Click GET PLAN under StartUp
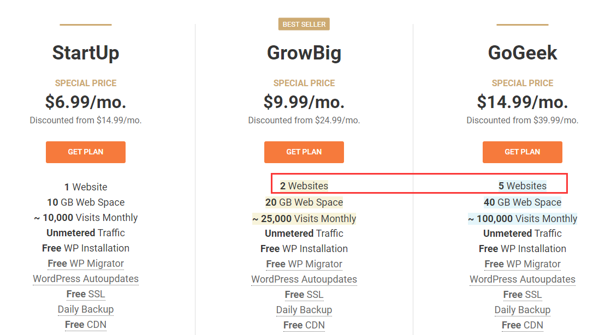This screenshot has width=611, height=335. [86, 152]
